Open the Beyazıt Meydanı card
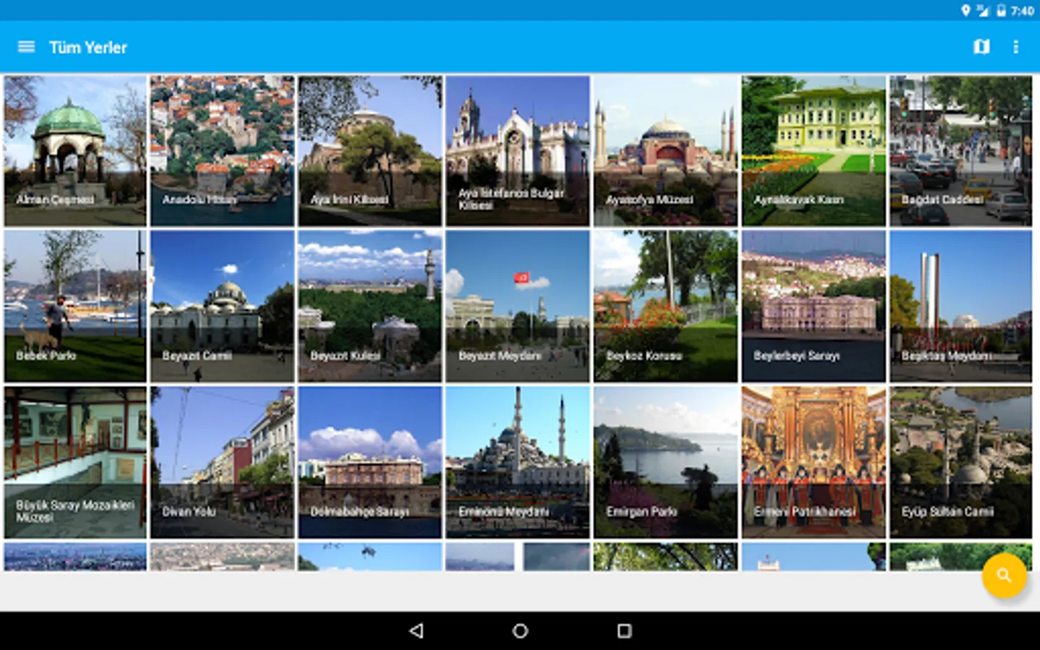This screenshot has height=650, width=1040. pos(518,306)
